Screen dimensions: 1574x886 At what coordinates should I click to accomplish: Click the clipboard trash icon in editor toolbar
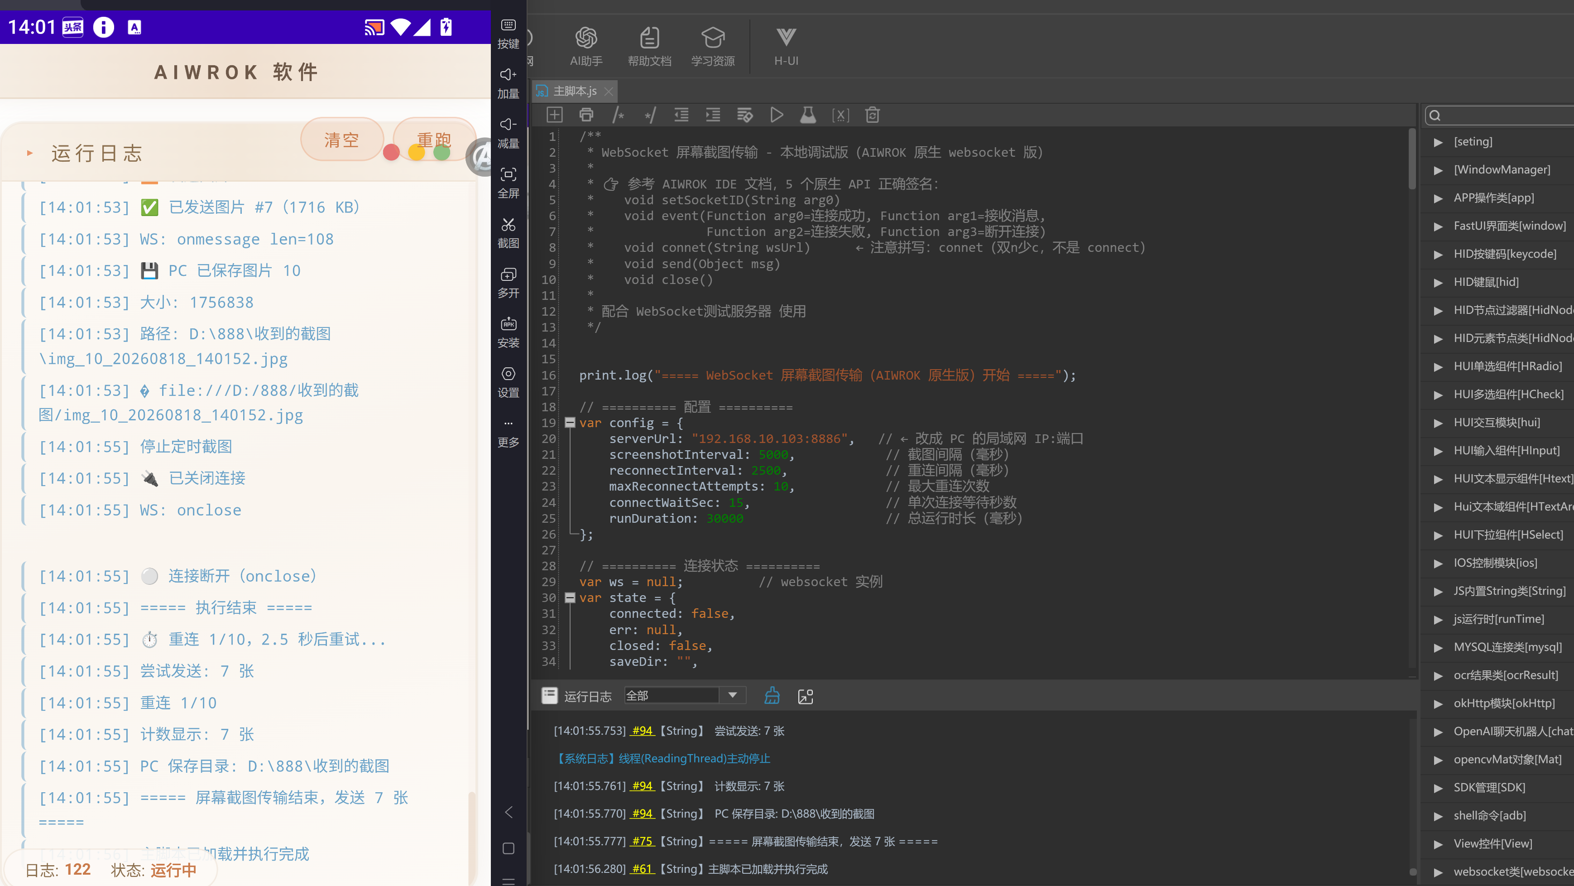coord(873,115)
